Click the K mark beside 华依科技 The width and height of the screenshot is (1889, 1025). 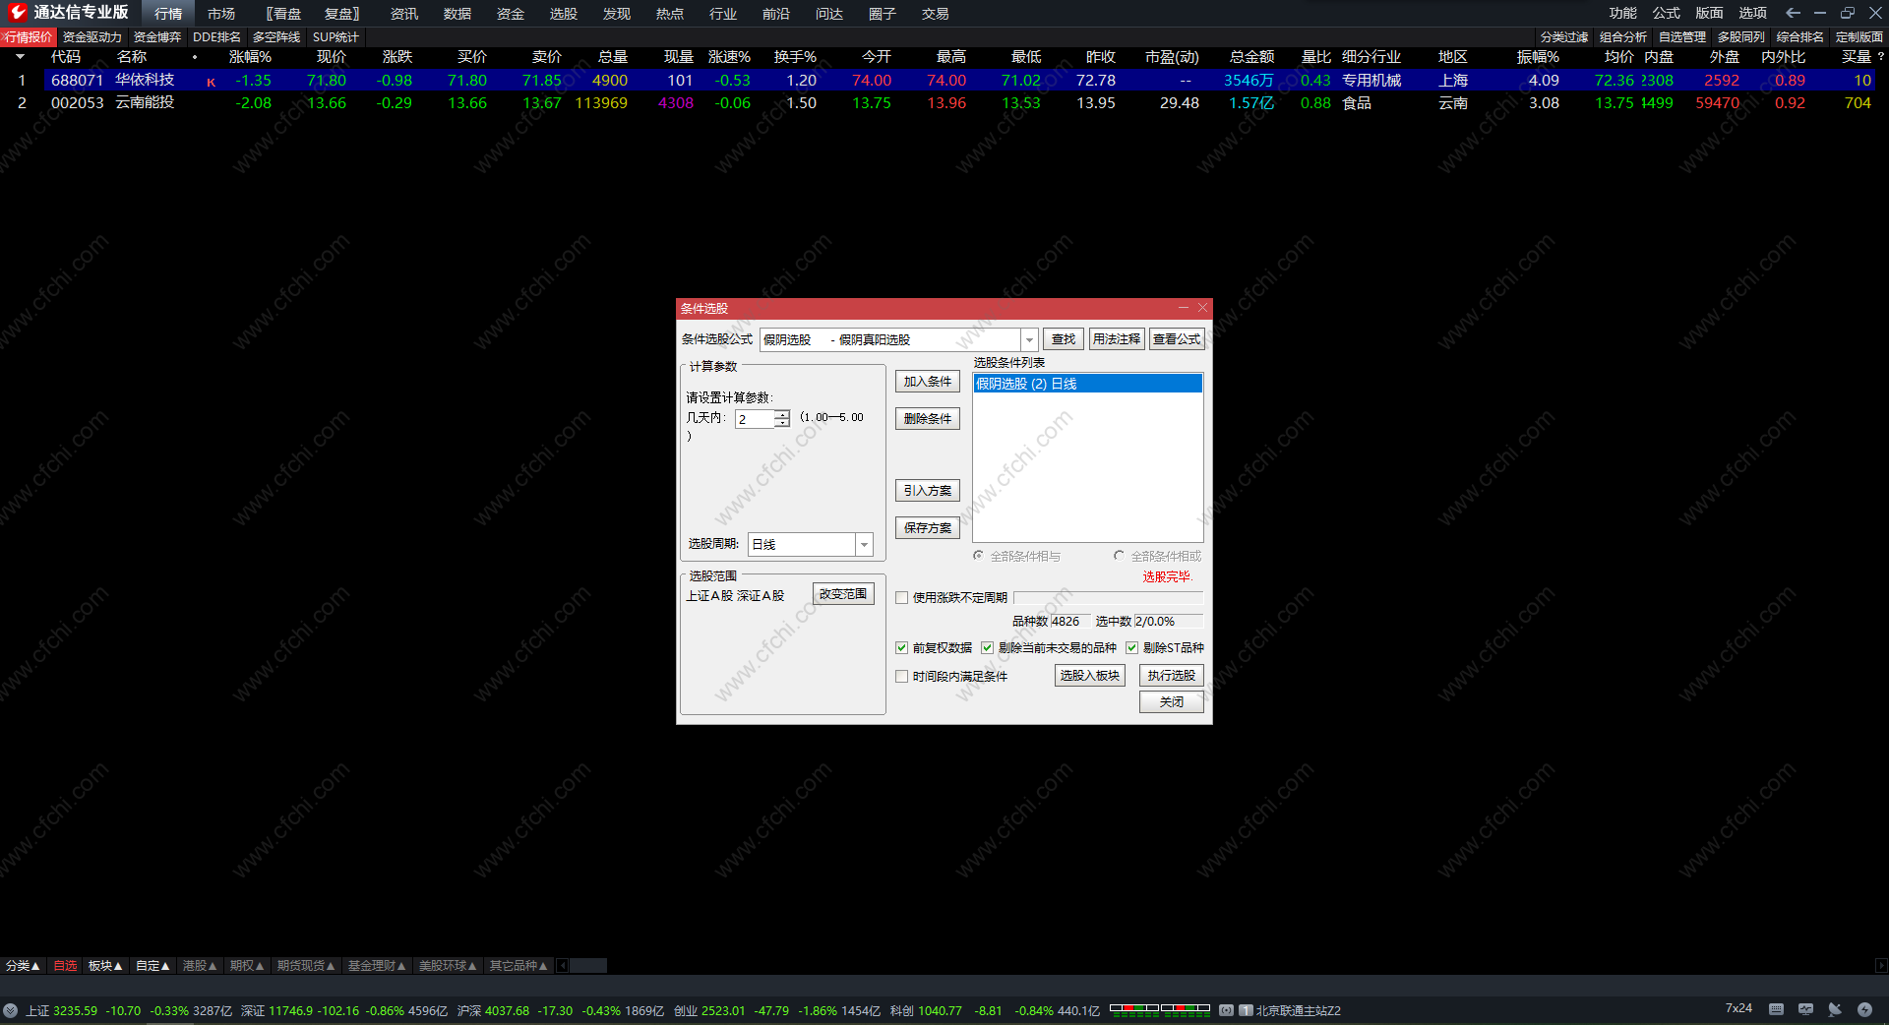coord(211,82)
